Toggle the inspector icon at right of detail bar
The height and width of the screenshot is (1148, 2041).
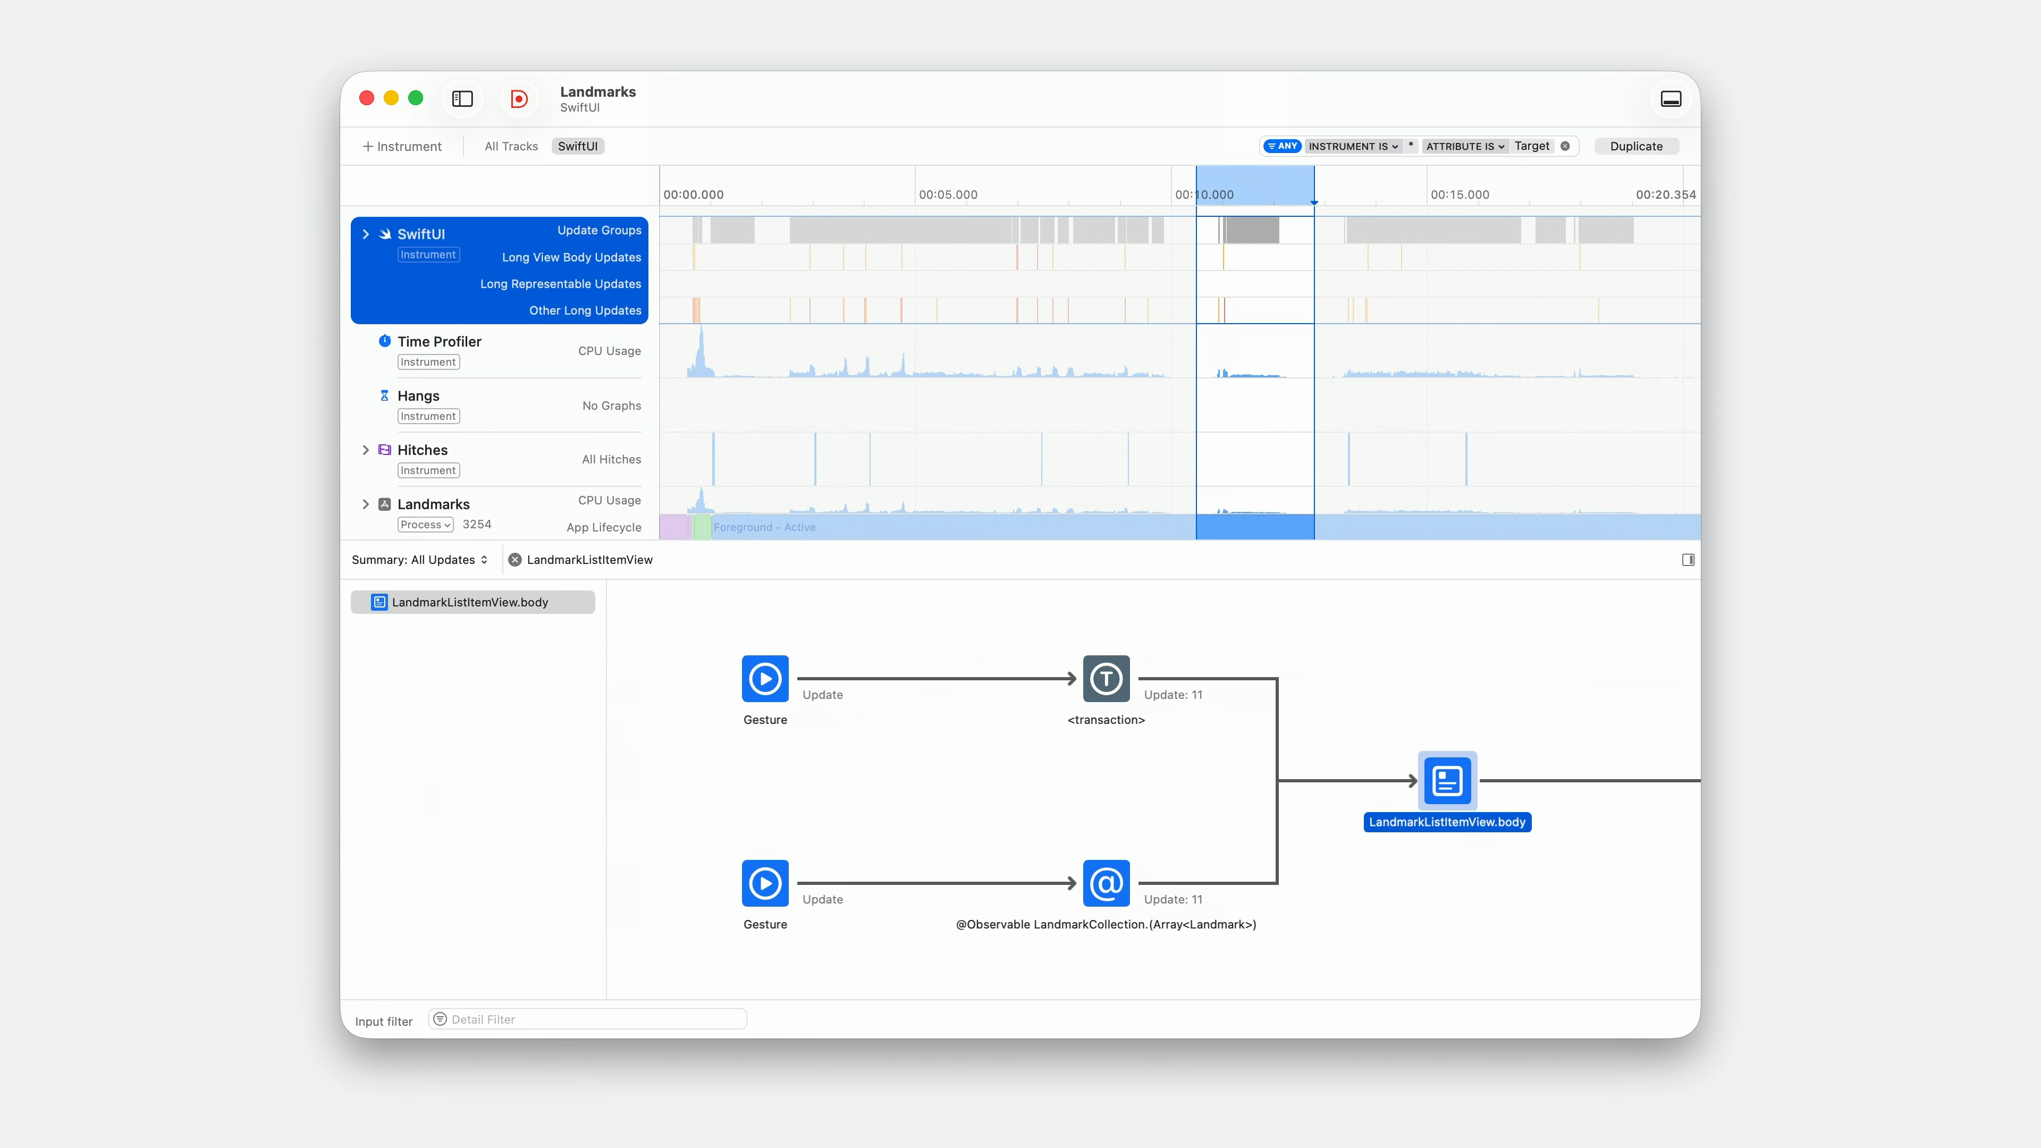(1688, 559)
